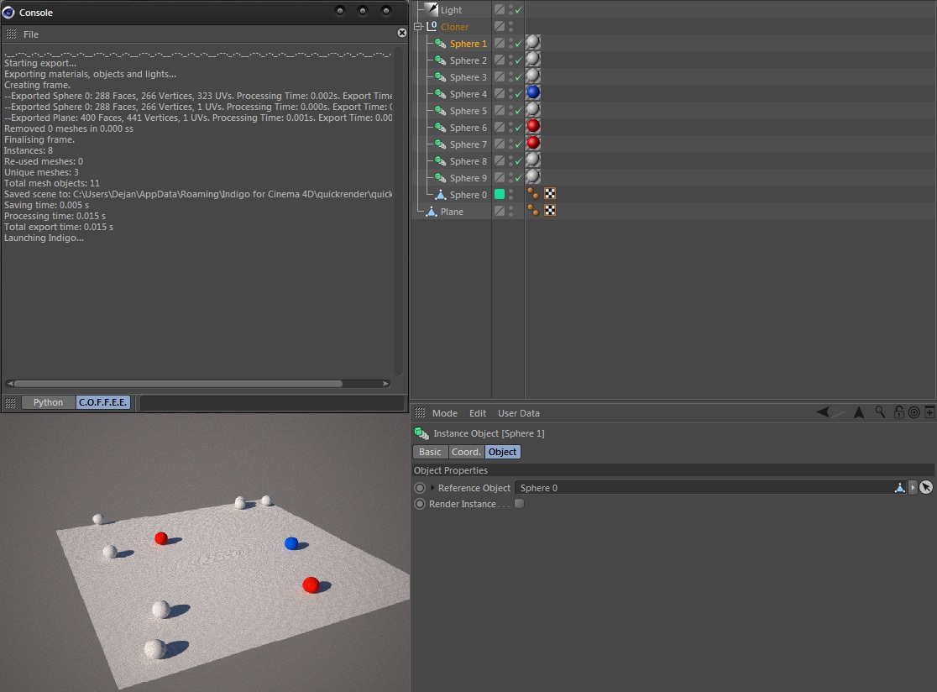Open the Console File menu

click(x=30, y=34)
